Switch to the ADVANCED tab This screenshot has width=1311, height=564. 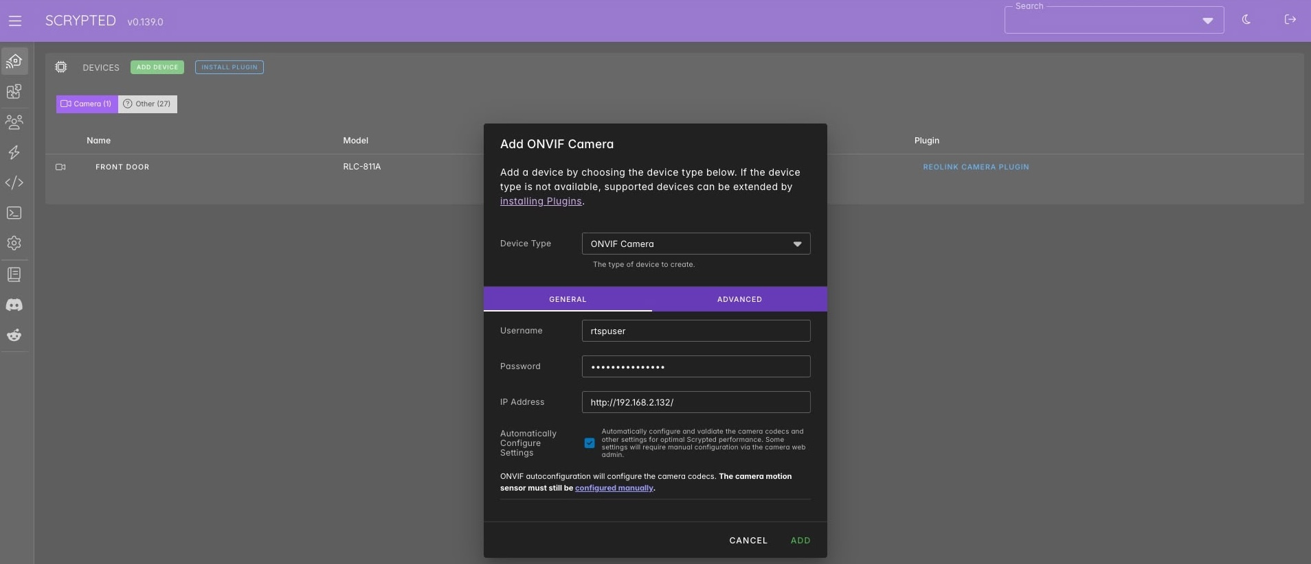click(x=739, y=299)
